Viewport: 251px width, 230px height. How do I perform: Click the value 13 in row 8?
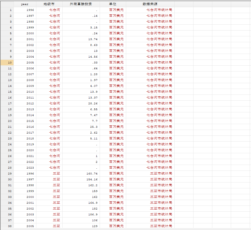tap(96, 51)
